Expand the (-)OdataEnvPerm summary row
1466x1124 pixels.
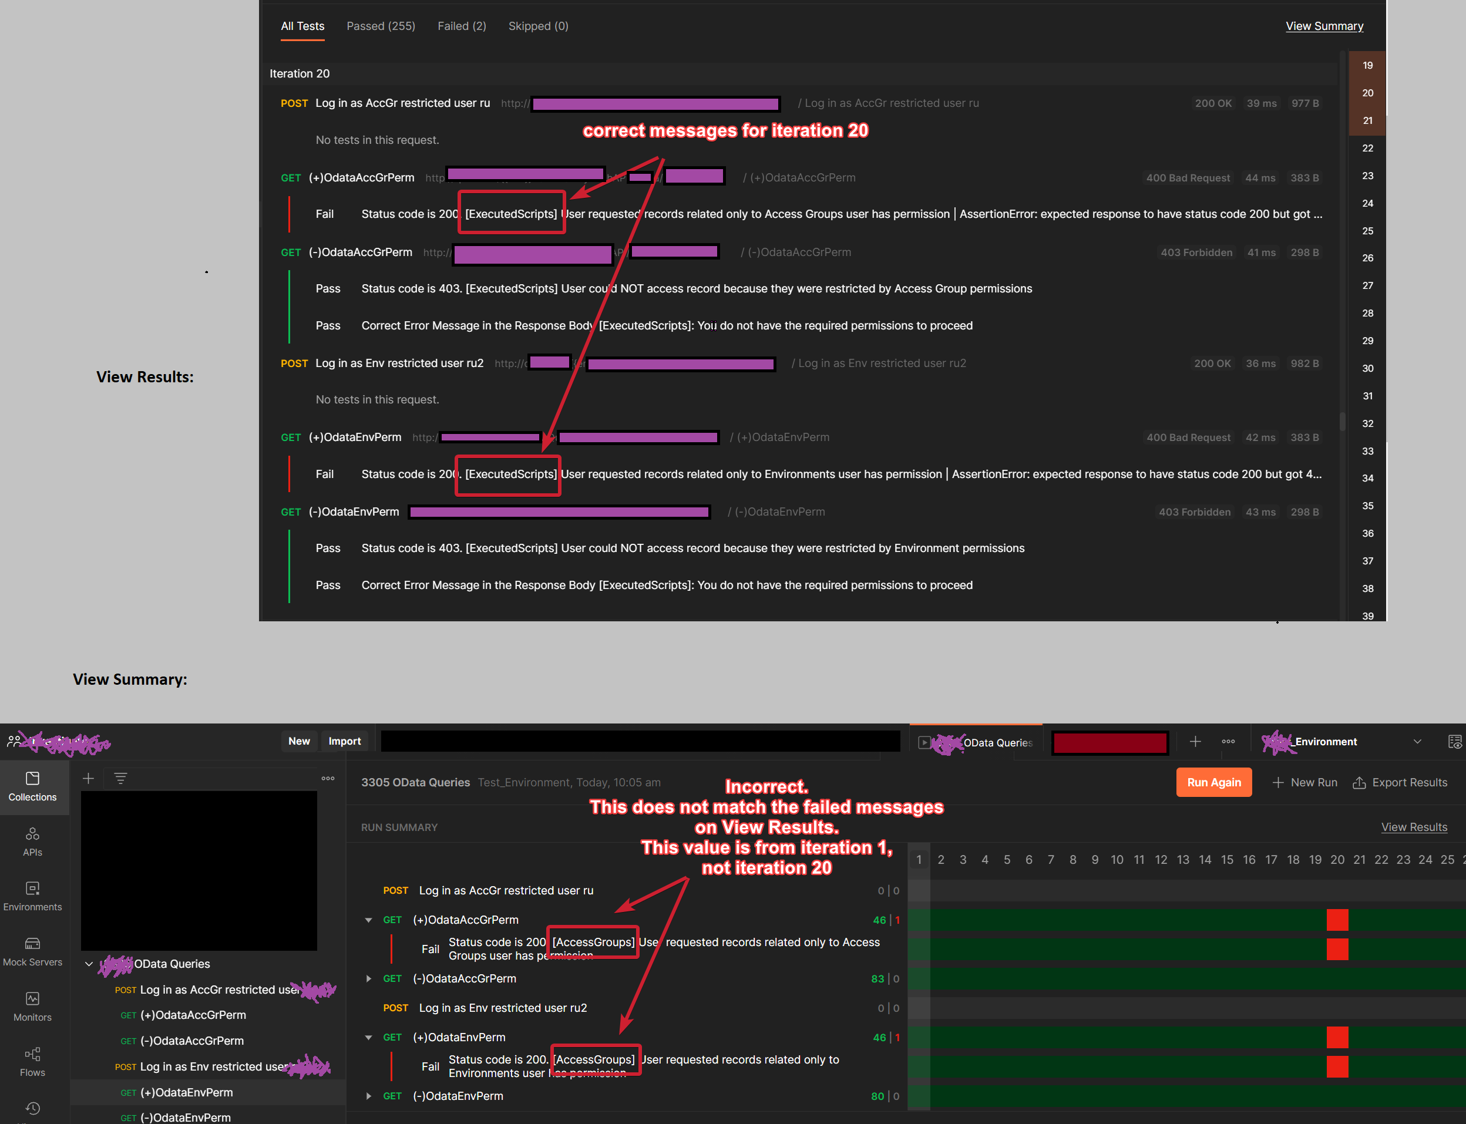pos(369,1096)
